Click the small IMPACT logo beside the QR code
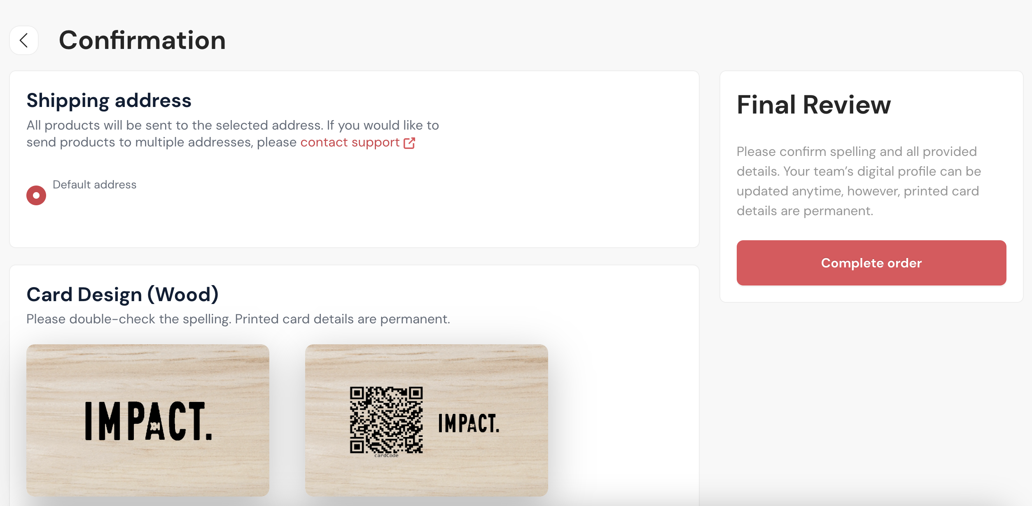This screenshot has height=506, width=1032. pyautogui.click(x=469, y=423)
